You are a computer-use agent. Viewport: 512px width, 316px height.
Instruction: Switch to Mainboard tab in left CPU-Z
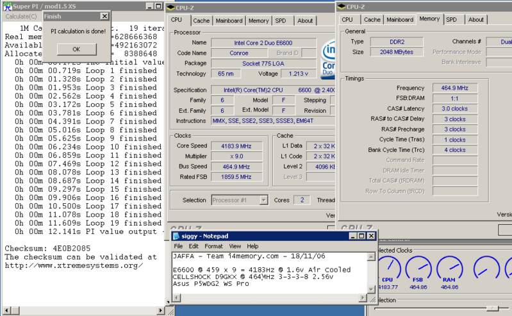[x=229, y=21]
